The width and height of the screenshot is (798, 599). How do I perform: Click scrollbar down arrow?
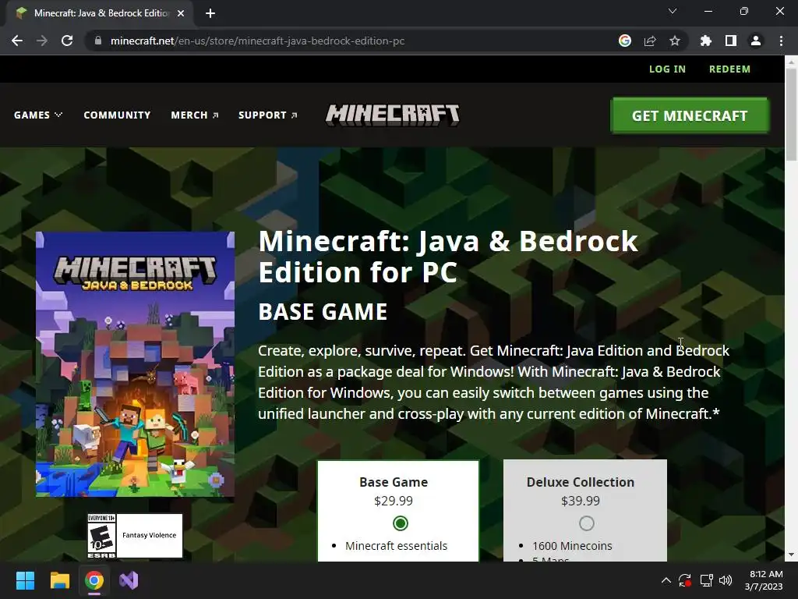791,555
